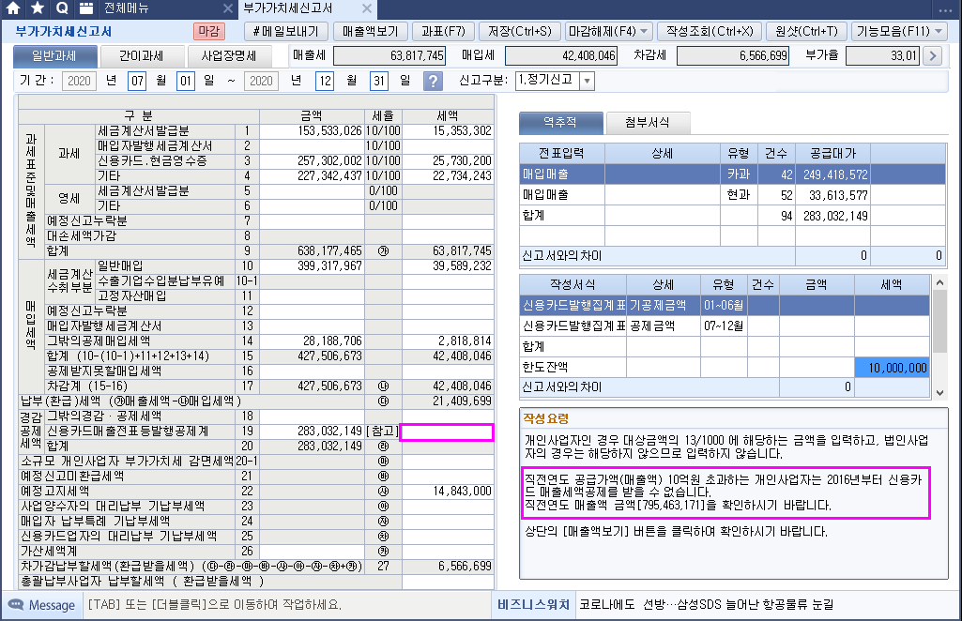This screenshot has width=962, height=621.
Task: Open 매출액보기 button
Action: coord(370,31)
